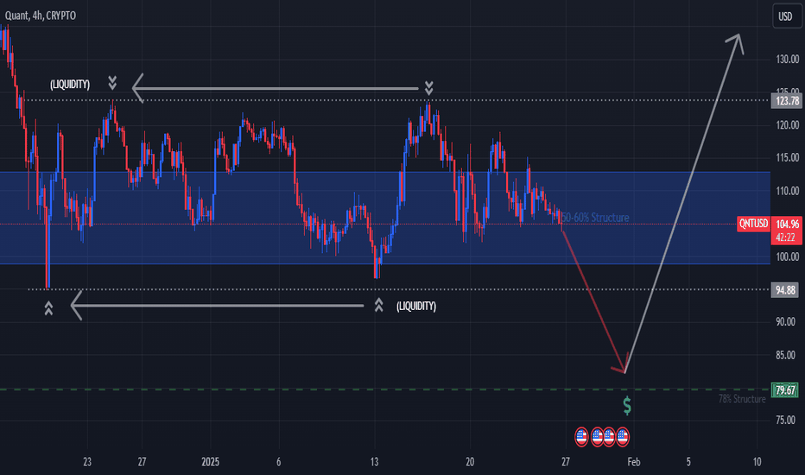Select the 78% Structure text label
Screen dimensions: 805x475
(x=742, y=399)
